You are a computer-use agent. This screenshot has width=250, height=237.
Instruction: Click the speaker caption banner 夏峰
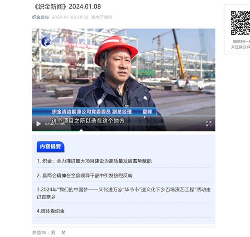click(94, 111)
